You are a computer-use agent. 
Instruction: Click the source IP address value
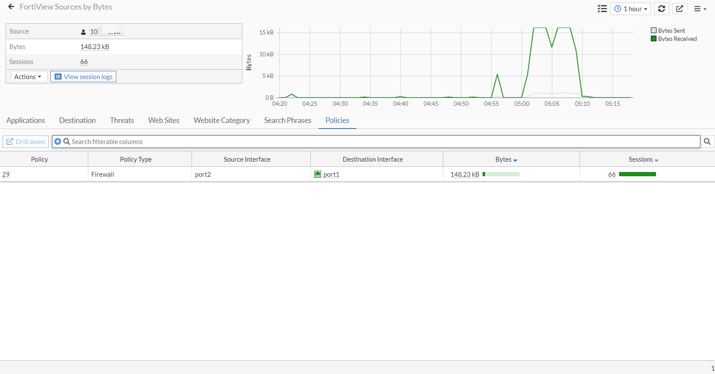(x=107, y=31)
